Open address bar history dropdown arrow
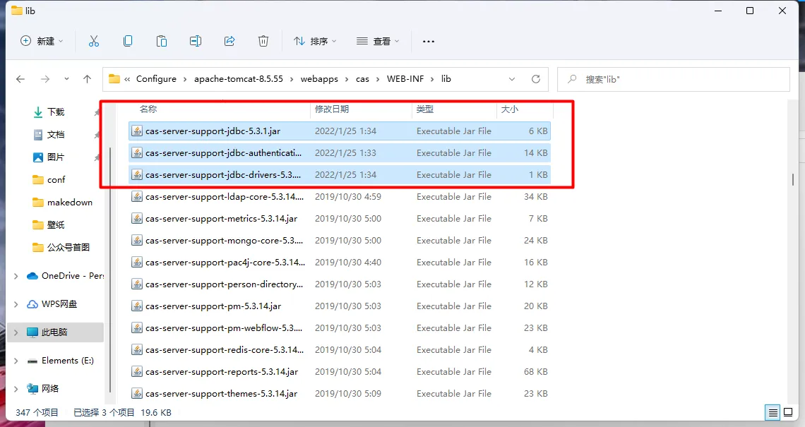805x427 pixels. pos(512,79)
